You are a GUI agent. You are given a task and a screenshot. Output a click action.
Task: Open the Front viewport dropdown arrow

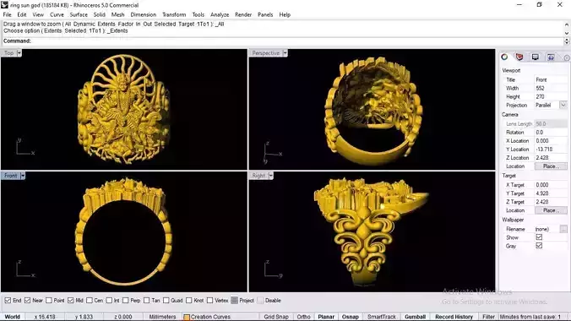pyautogui.click(x=23, y=176)
